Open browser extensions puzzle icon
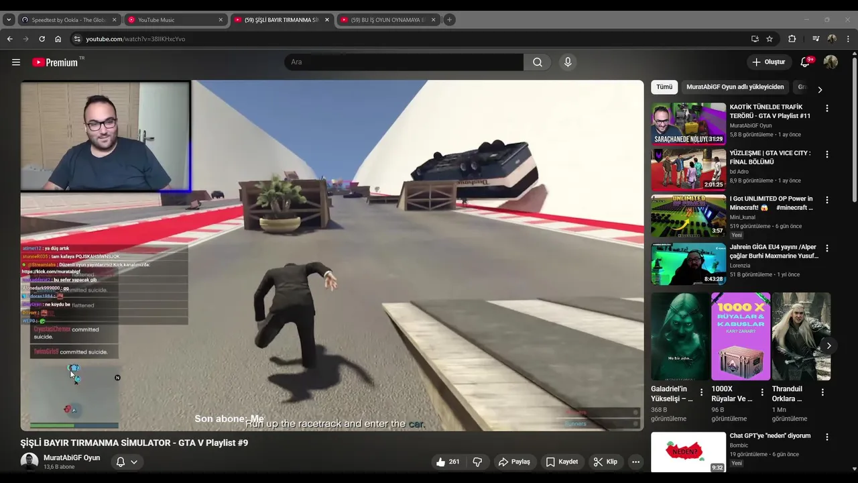Viewport: 858px width, 483px height. (x=792, y=39)
